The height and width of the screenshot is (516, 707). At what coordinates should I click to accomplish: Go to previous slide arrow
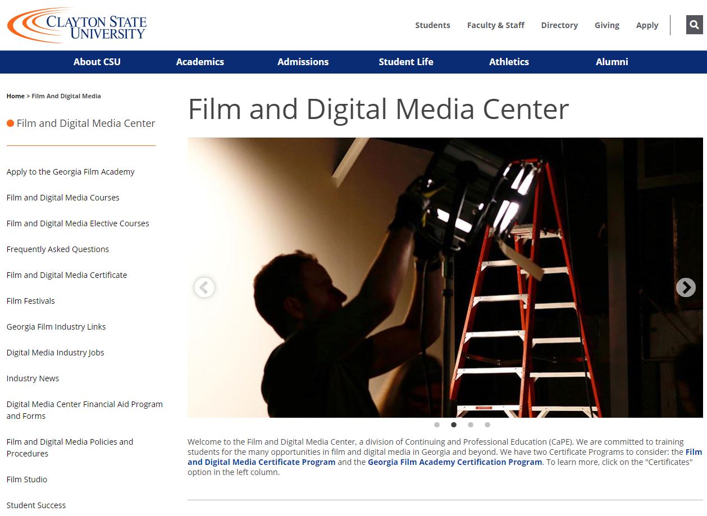[204, 287]
